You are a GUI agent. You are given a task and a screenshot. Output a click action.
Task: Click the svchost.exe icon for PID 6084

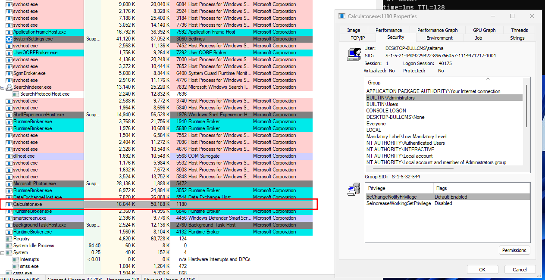(9, 4)
